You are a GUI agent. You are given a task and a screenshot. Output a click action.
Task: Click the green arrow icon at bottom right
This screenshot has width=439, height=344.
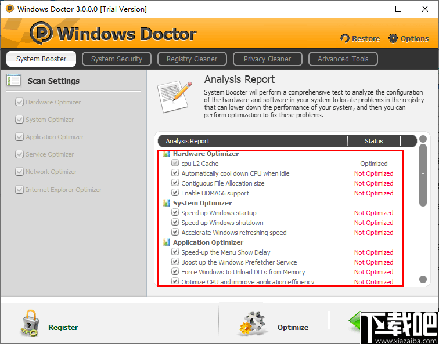[354, 321]
